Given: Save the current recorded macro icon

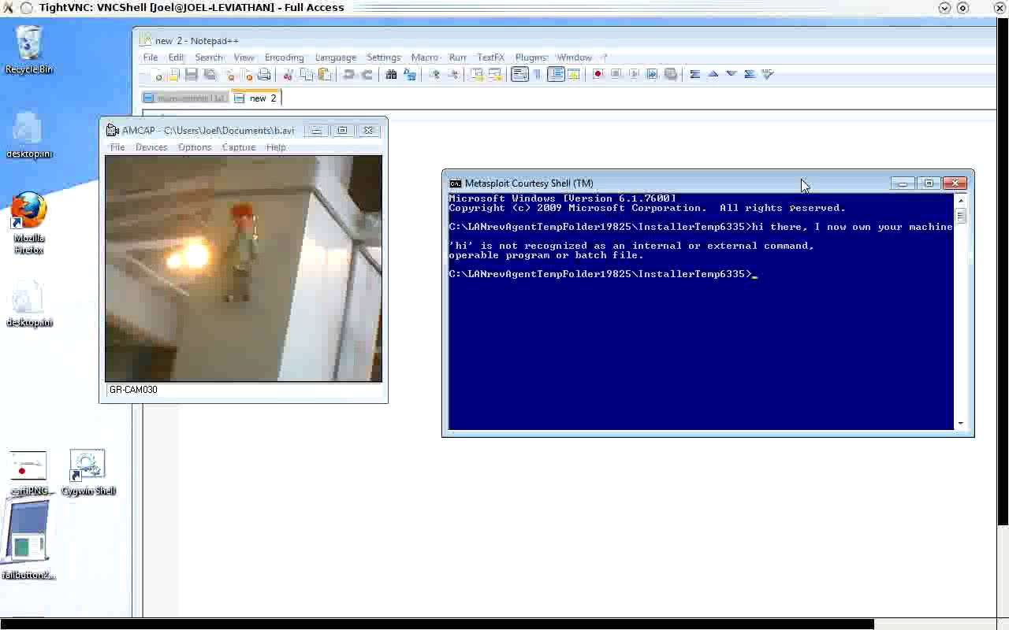Looking at the screenshot, I should (670, 74).
